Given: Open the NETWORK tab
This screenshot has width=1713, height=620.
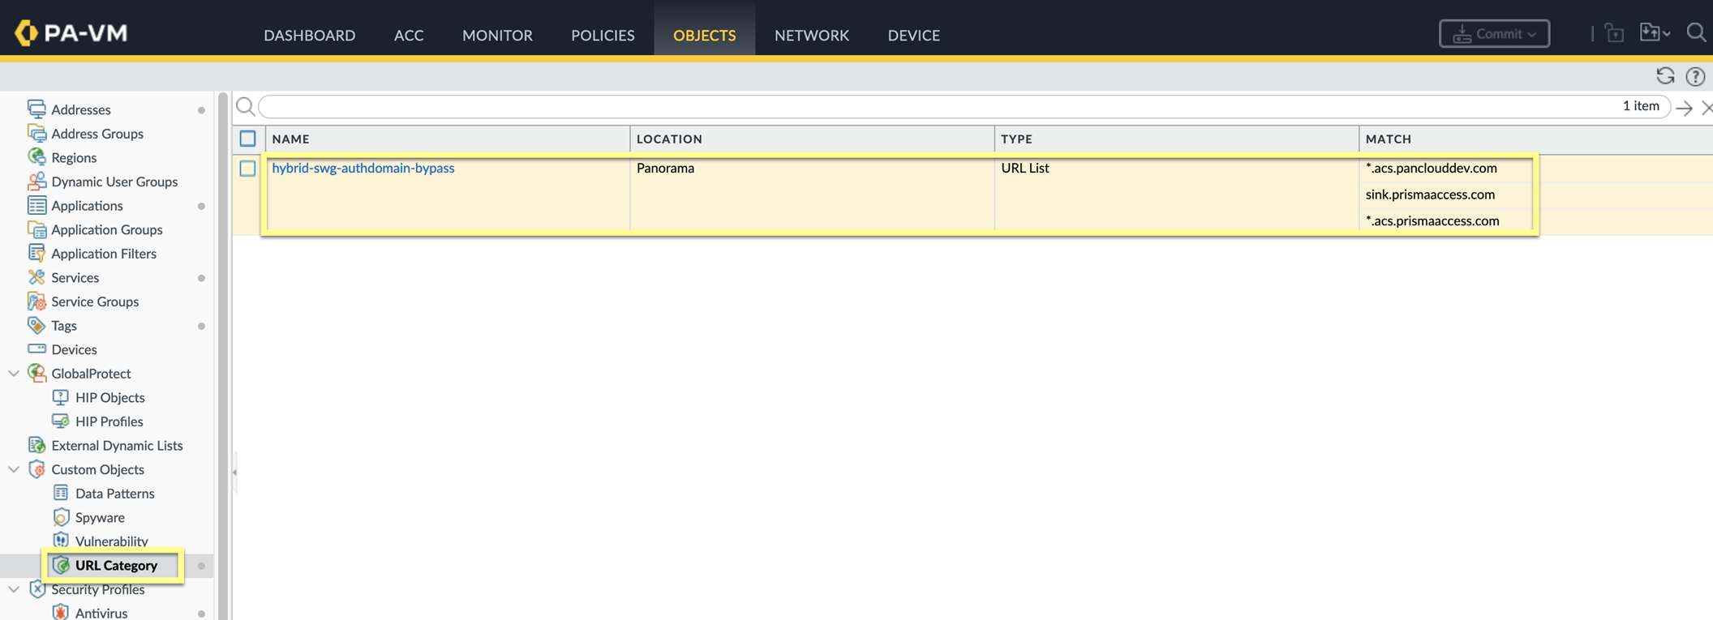Looking at the screenshot, I should click(812, 35).
